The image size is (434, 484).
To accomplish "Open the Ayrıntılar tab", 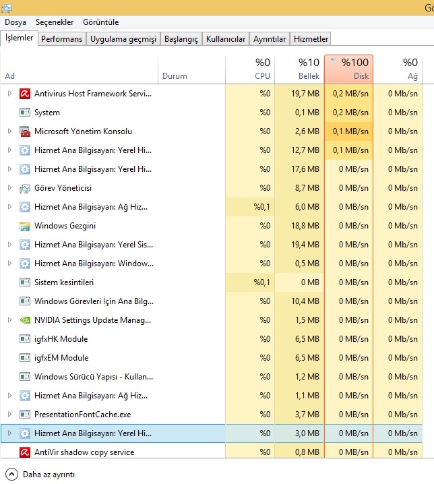I will [x=270, y=39].
